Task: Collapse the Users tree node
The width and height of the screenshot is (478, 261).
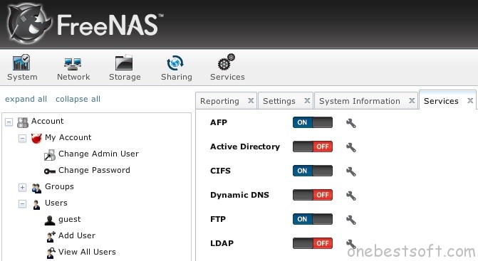Action: [x=22, y=204]
